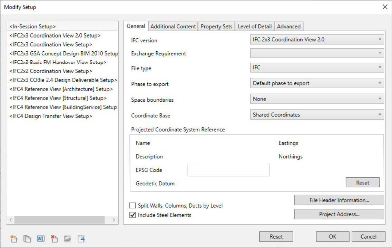Delete the selected setup with the red X icon
Image resolution: width=392 pixels, height=248 pixels.
(54, 239)
